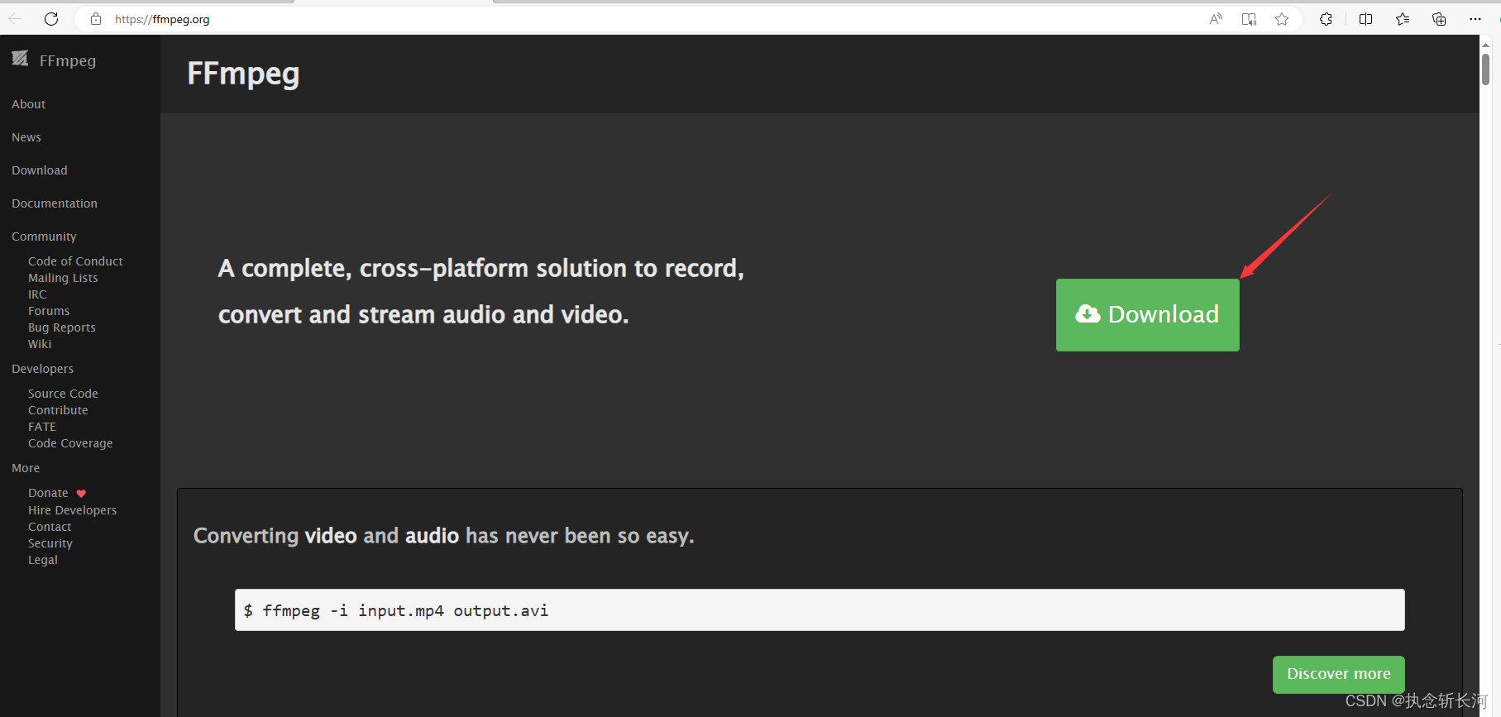Click the 'A complete, cross-platform solution' tagline
The image size is (1501, 717).
click(x=481, y=291)
